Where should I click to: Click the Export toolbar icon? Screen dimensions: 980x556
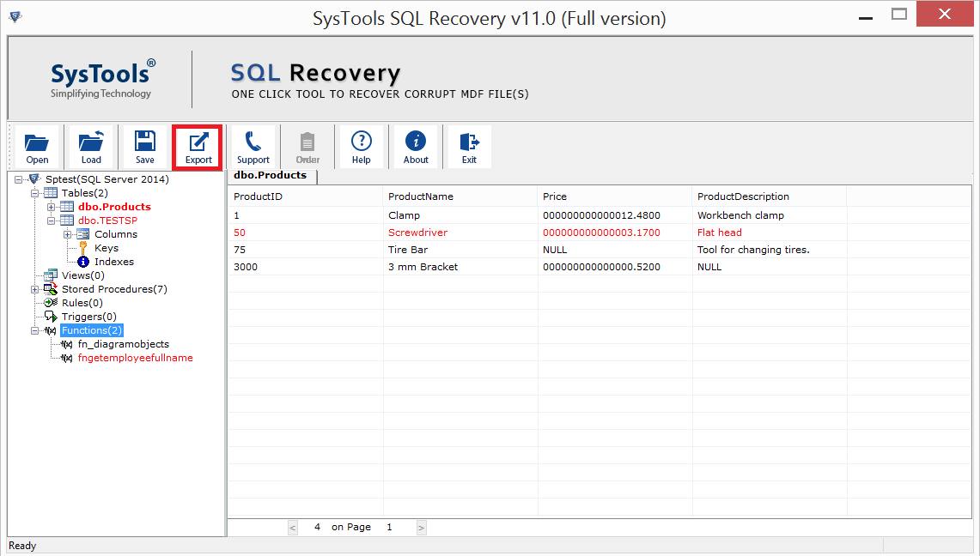point(198,147)
